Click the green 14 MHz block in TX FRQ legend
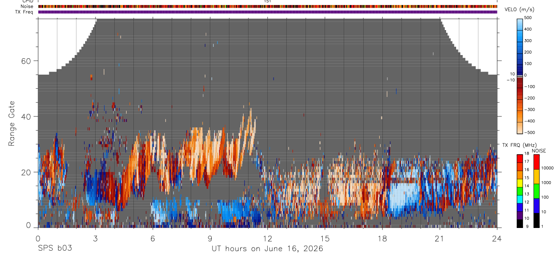Viewport: 559px width, 258px height. [x=520, y=191]
